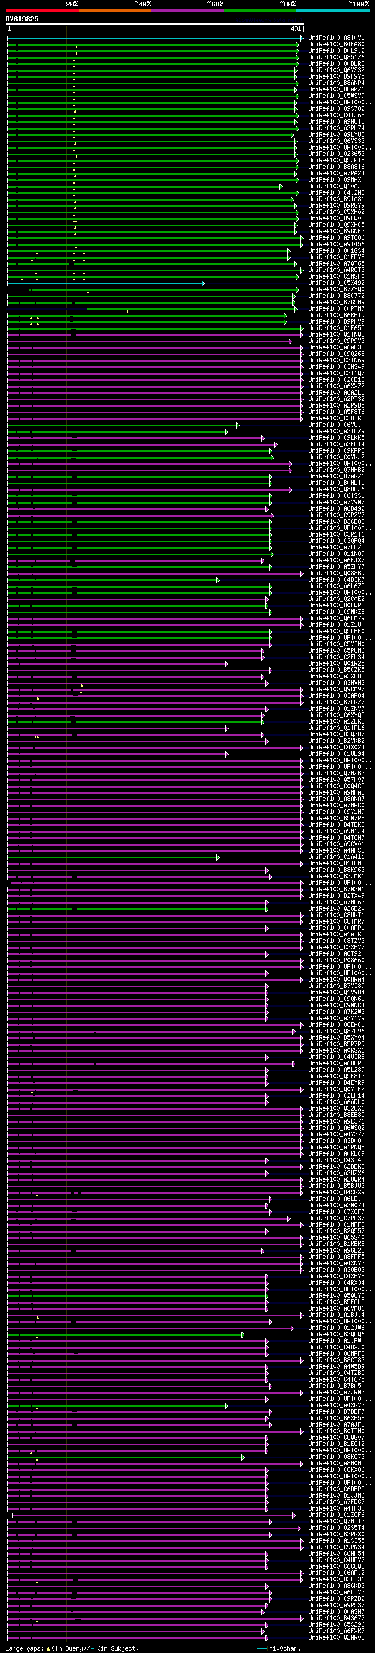Open hit UniRef100_B7ZYQ0
Image resolution: width=375 pixels, height=1653 pixels.
pos(336,290)
